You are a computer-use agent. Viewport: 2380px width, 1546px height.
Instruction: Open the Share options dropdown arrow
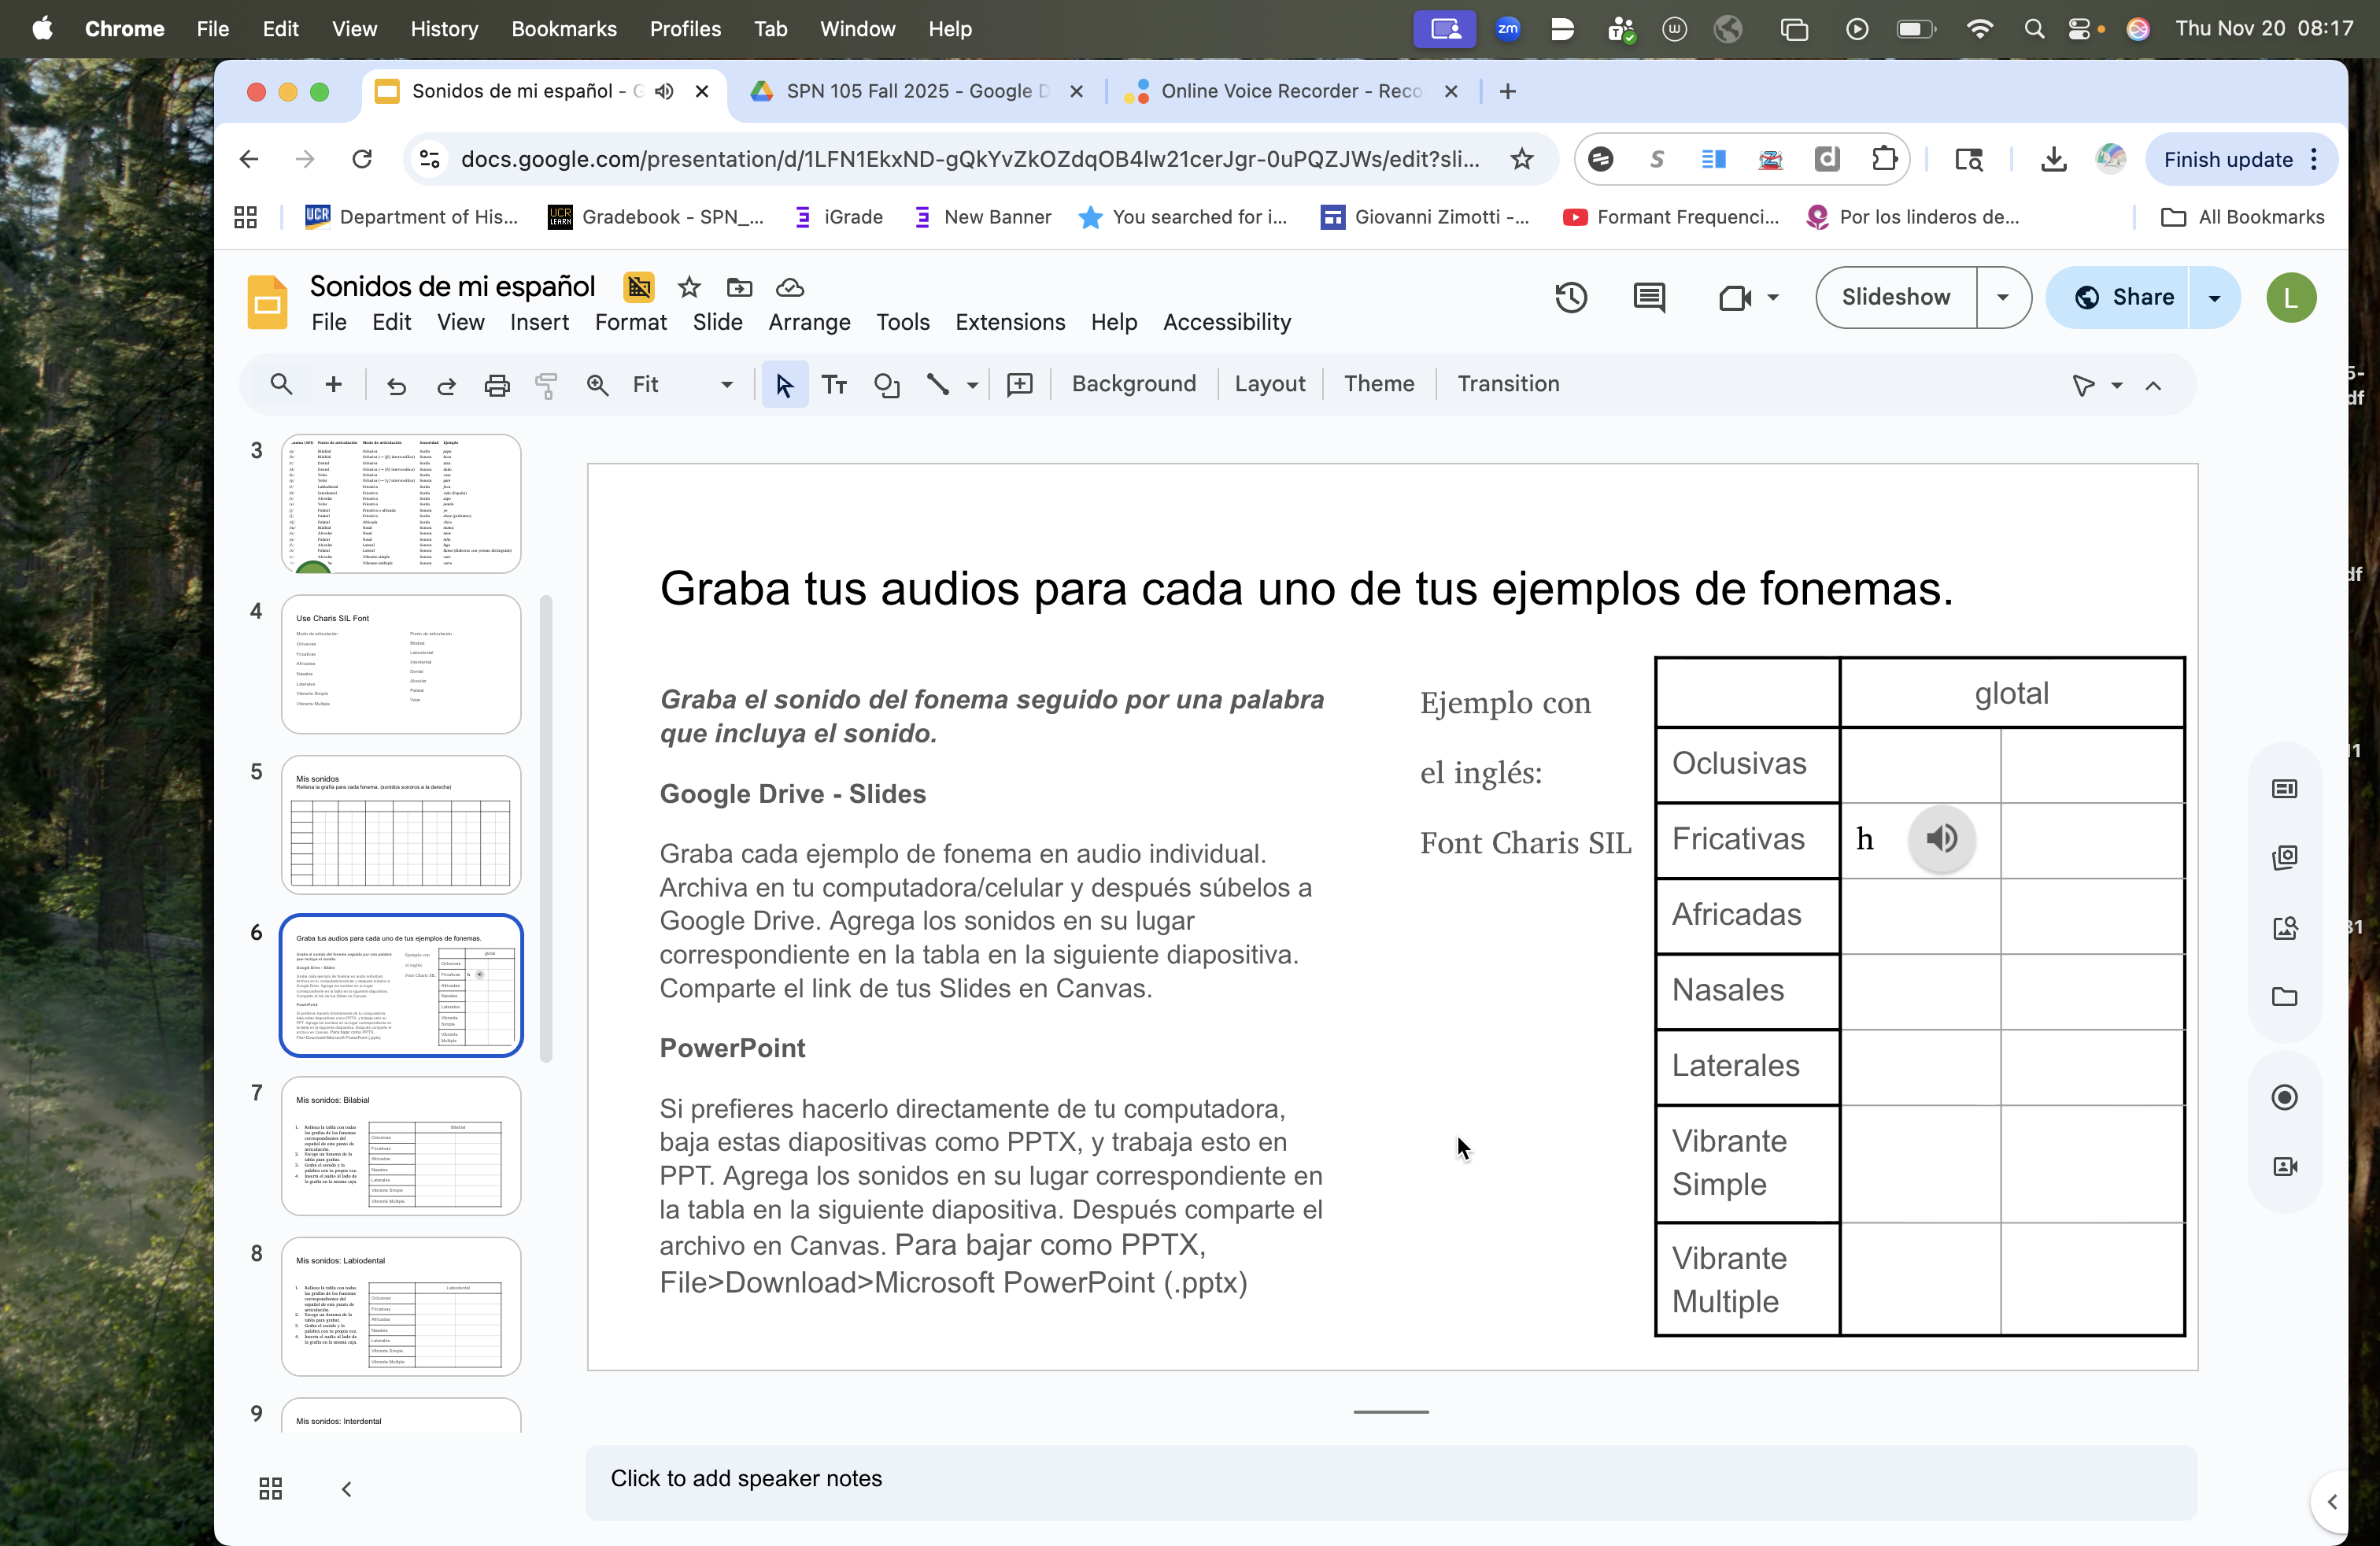2215,297
